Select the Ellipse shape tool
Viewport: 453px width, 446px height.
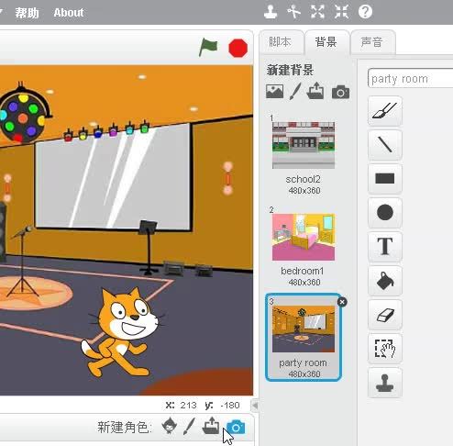point(385,213)
